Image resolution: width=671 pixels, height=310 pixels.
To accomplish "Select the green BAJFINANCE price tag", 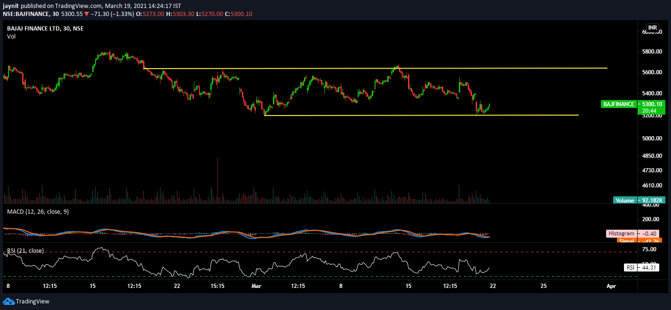I will (618, 104).
